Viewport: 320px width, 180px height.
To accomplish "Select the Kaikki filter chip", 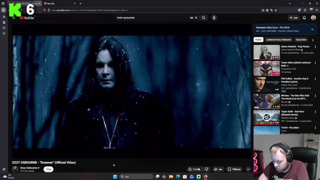I will click(x=258, y=39).
